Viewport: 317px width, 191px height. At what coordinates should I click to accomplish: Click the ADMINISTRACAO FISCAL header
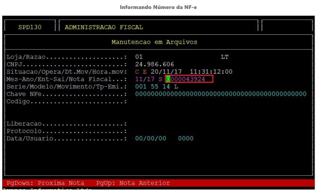(104, 27)
